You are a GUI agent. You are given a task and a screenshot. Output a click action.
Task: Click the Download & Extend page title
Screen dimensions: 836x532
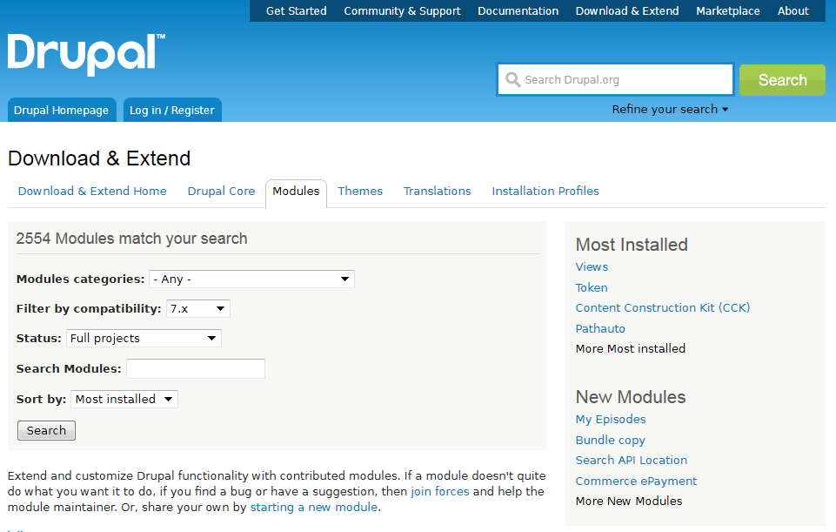[x=99, y=158]
